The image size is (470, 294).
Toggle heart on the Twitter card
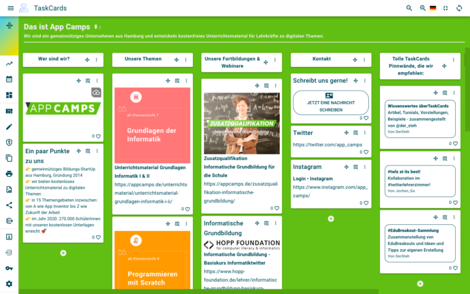click(366, 152)
